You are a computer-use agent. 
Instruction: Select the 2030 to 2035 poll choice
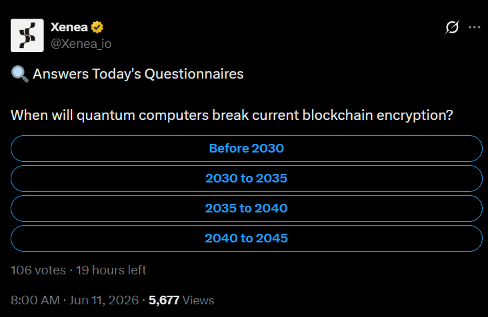tap(247, 178)
